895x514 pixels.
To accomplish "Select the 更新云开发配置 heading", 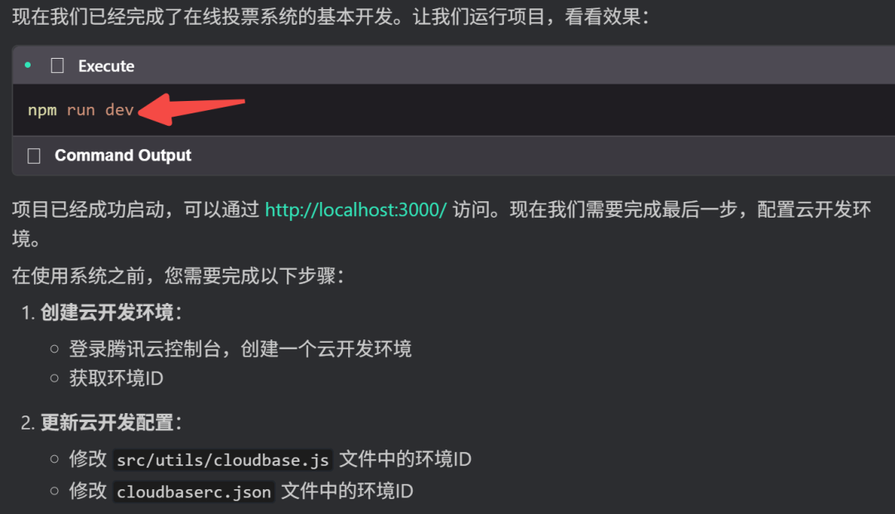I will [x=107, y=423].
